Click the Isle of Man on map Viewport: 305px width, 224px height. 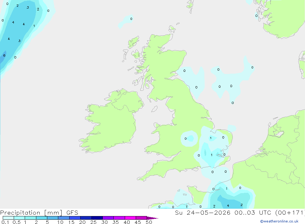click(x=154, y=109)
